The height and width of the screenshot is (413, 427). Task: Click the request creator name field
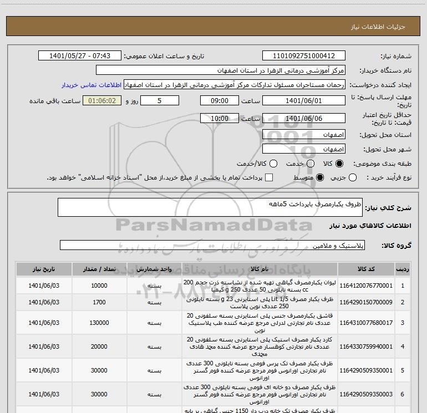(235, 85)
